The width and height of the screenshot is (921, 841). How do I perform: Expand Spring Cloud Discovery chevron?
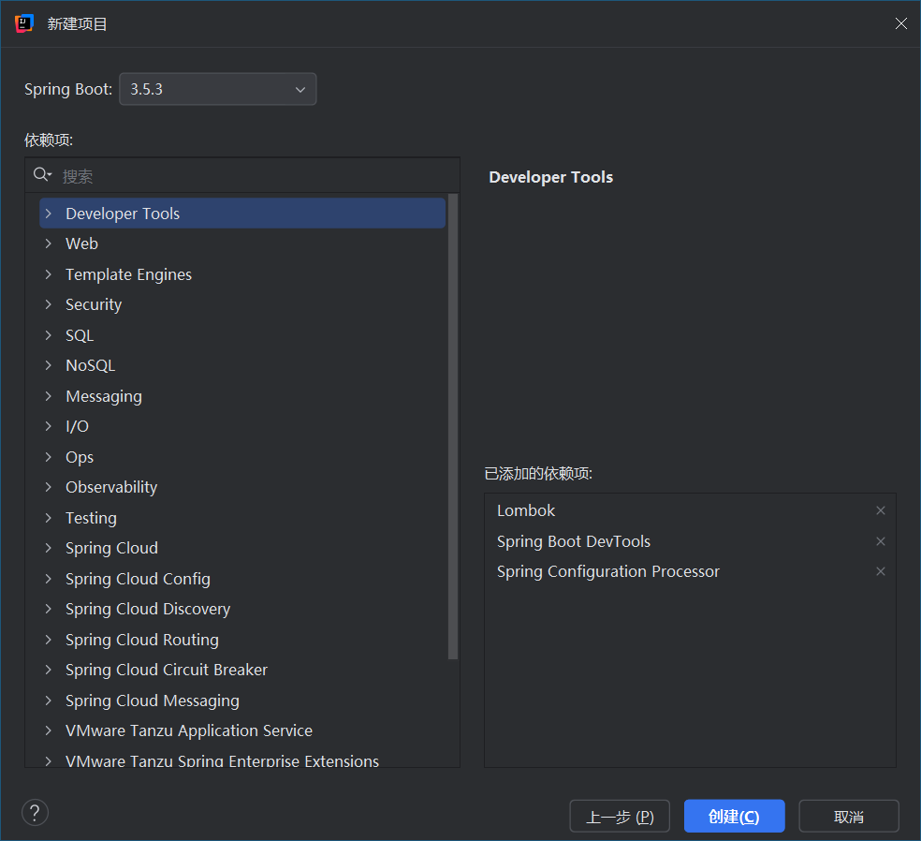tap(49, 609)
